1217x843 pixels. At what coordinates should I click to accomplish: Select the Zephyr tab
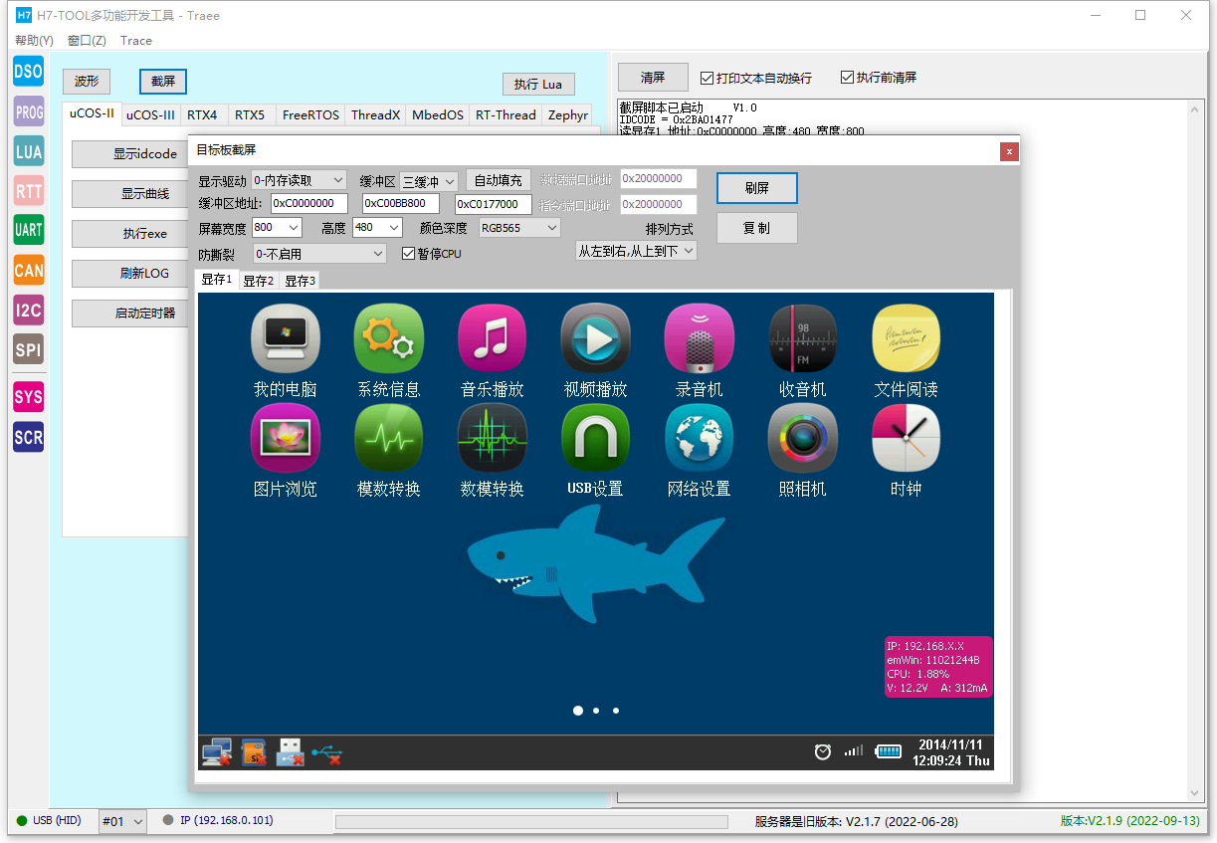(x=567, y=114)
